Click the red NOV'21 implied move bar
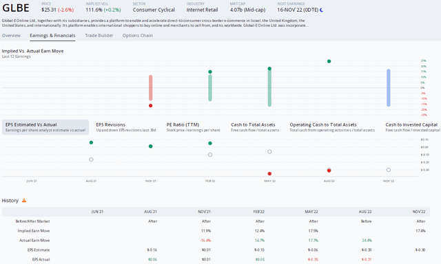Viewport: 441px width, 264px height. pyautogui.click(x=151, y=88)
